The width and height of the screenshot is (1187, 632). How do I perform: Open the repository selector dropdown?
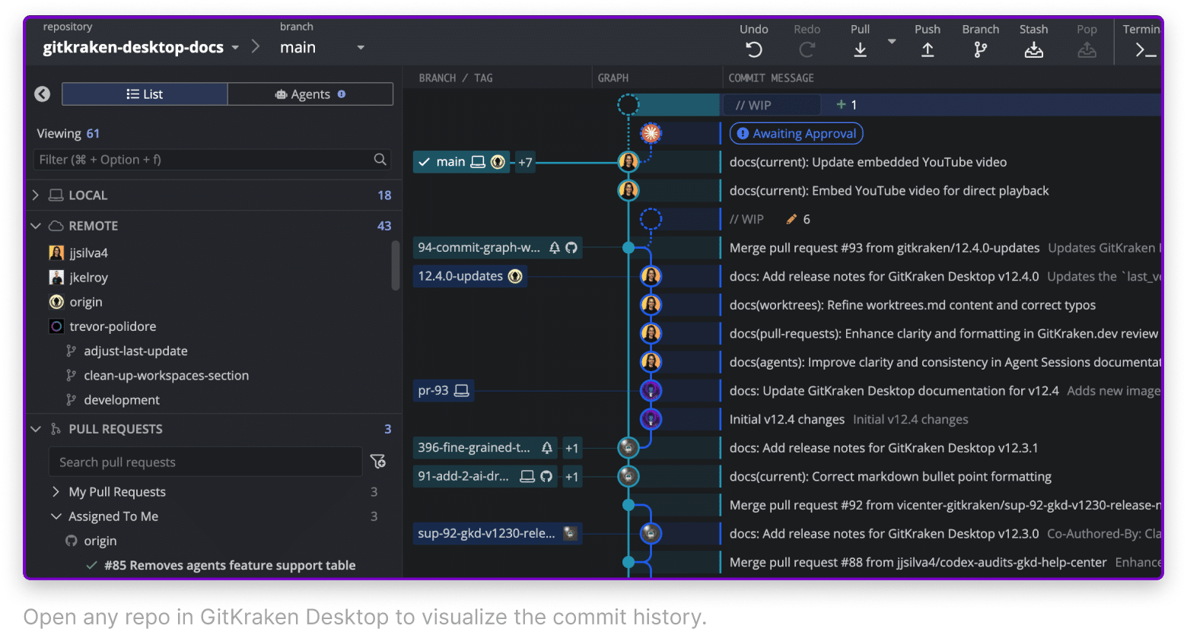(235, 48)
